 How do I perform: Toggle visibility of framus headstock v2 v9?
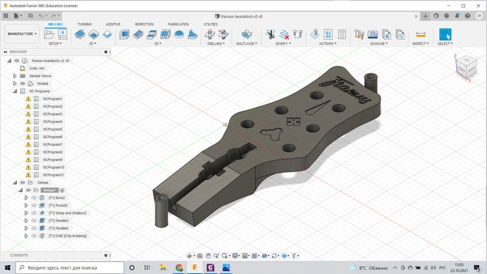pos(17,60)
